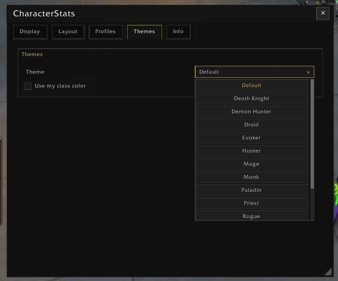Choose the Priest theme

coord(252,203)
